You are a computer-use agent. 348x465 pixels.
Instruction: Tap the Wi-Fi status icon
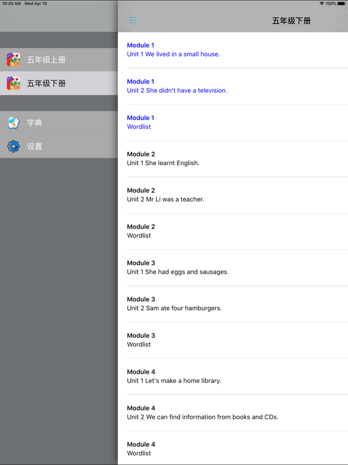click(x=322, y=3)
